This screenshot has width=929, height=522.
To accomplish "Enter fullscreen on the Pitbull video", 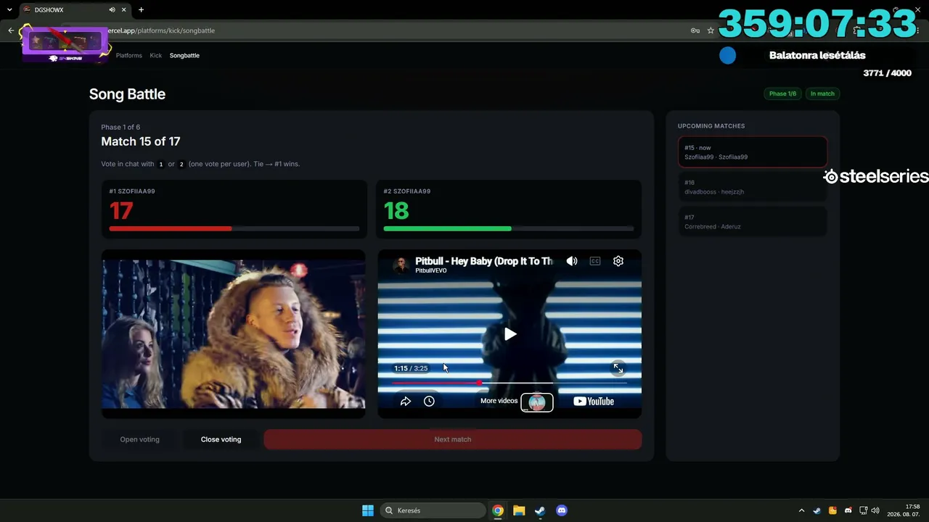I will pyautogui.click(x=618, y=368).
